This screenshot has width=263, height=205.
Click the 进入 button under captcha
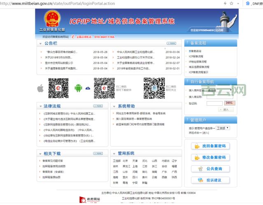point(226,109)
